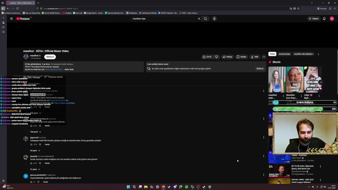Click Oluştur create button
Screen dimensions: 338x190
click(314, 19)
